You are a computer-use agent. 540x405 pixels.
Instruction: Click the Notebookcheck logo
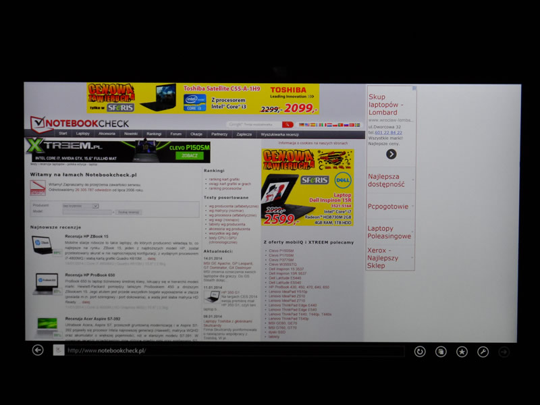click(x=80, y=124)
